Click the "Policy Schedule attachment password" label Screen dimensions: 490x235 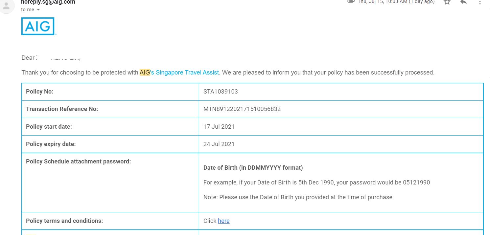point(78,161)
